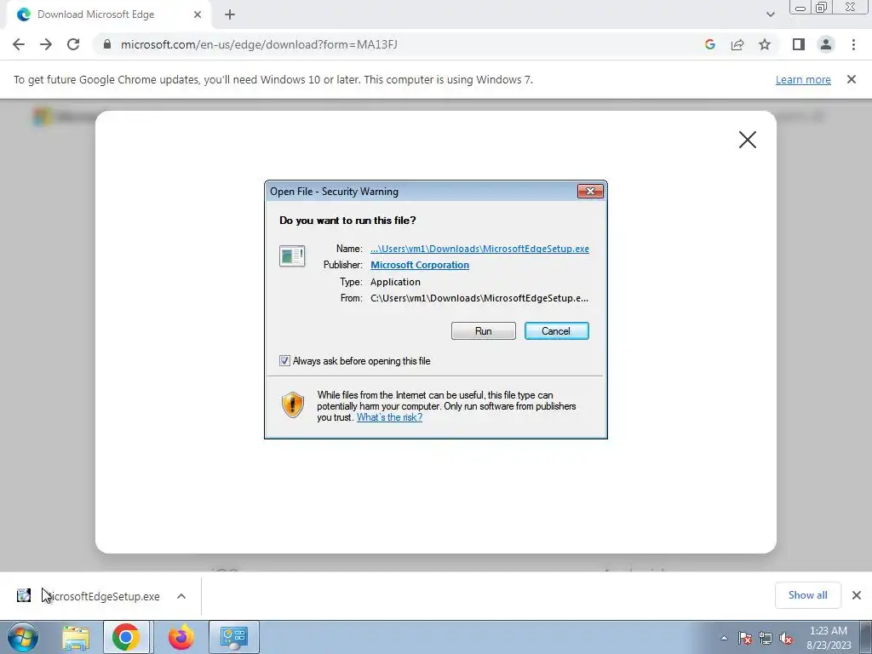872x654 pixels.
Task: Open the Windows Start menu
Action: coord(23,637)
